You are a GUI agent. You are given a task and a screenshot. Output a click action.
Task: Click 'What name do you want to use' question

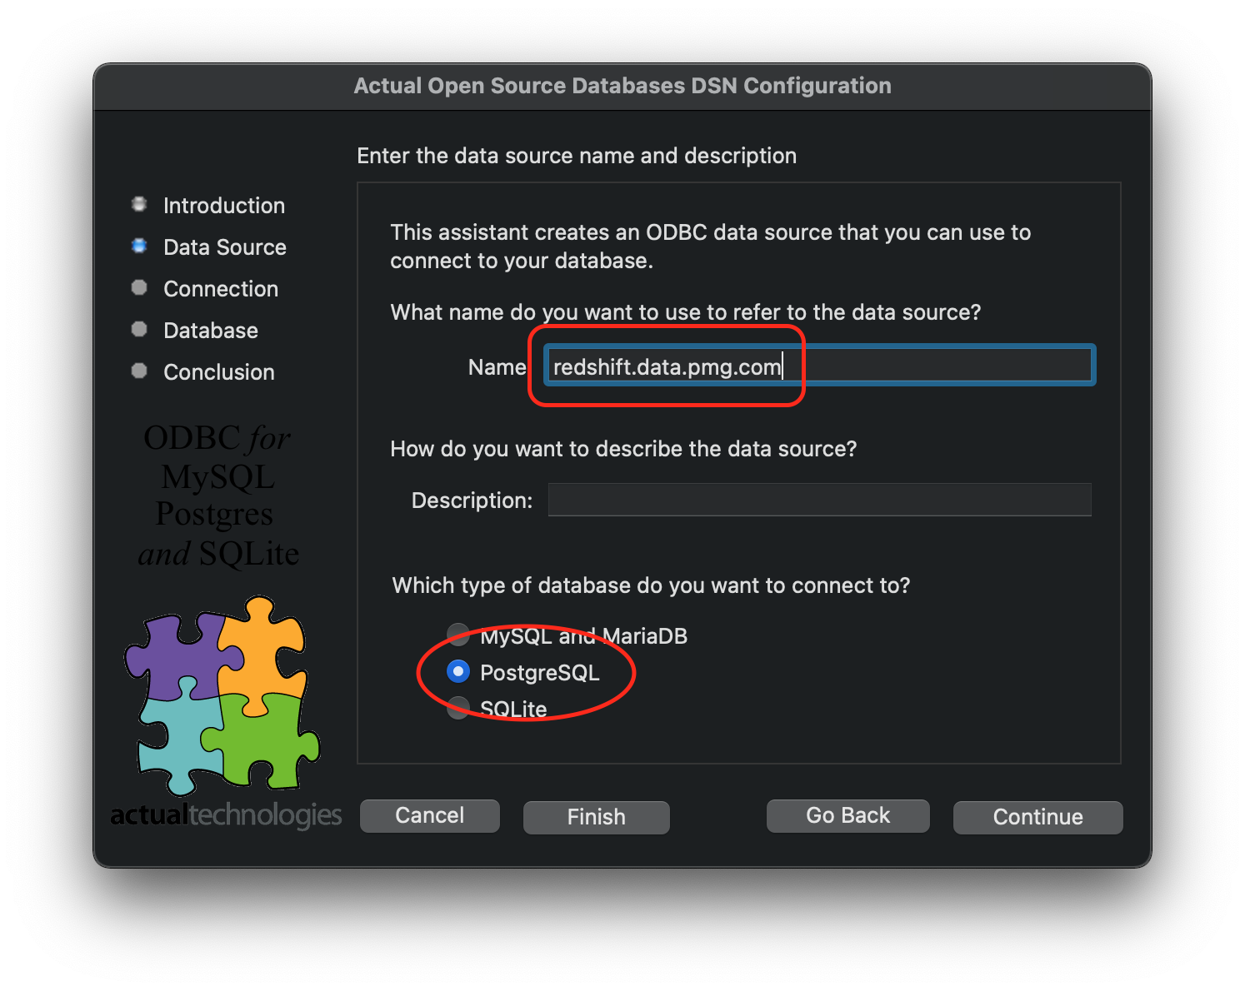pyautogui.click(x=686, y=312)
